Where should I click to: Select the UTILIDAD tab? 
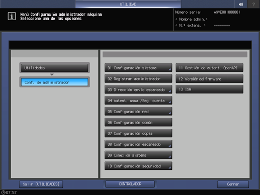(128, 4)
